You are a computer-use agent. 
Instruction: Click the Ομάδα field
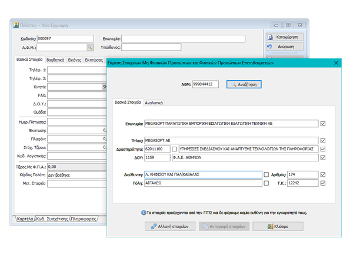click(x=76, y=113)
